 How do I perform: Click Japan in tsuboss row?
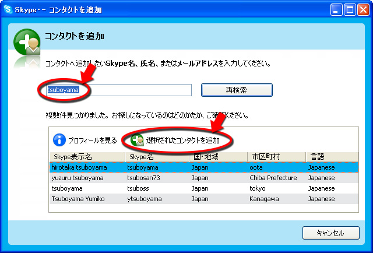(200, 188)
